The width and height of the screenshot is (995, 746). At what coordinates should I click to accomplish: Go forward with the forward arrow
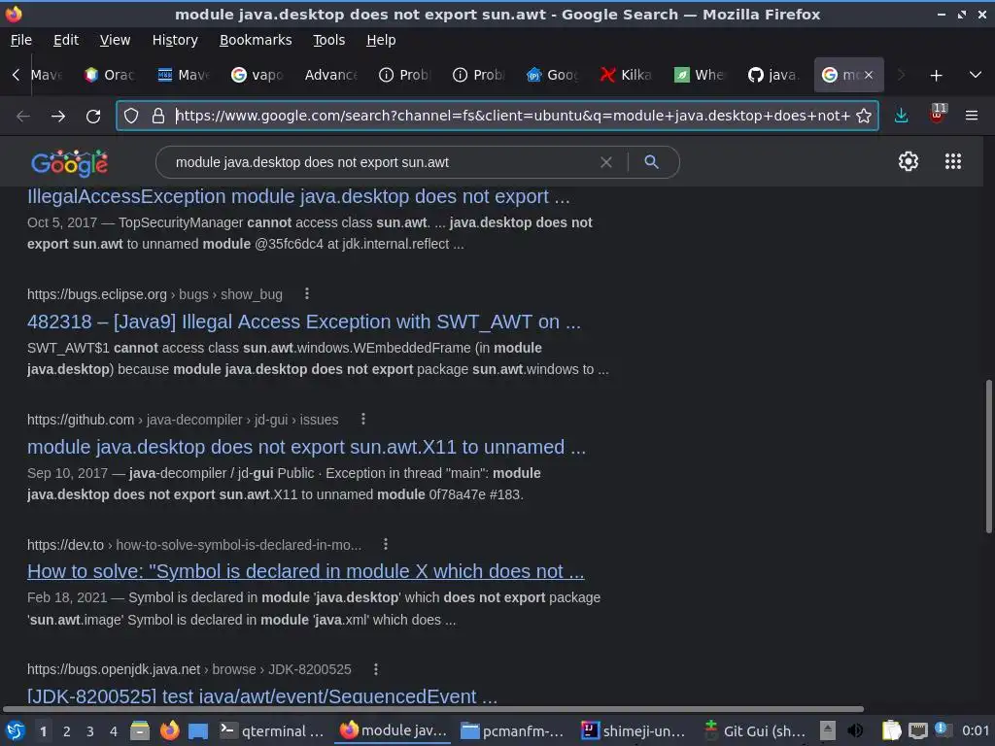[58, 117]
